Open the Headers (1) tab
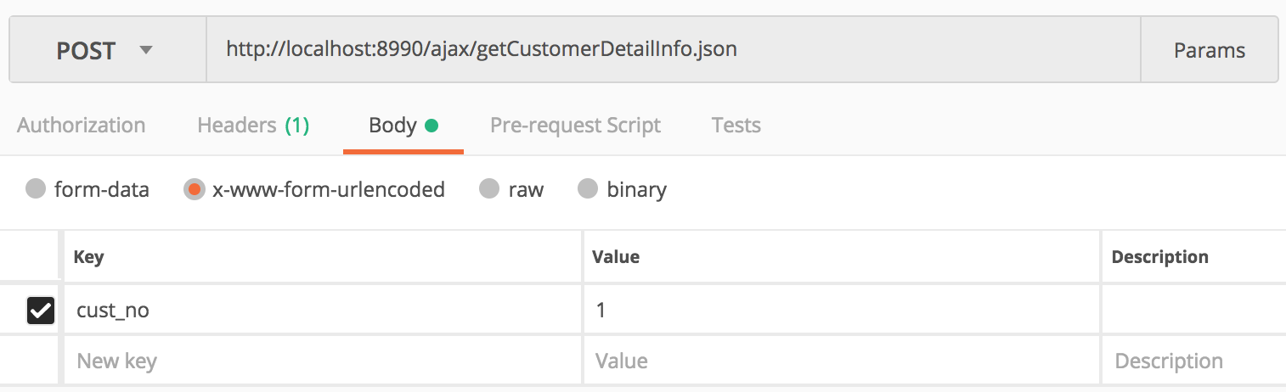1286x392 pixels. click(253, 126)
